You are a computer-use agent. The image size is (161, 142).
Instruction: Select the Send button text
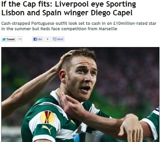[x=60, y=39]
